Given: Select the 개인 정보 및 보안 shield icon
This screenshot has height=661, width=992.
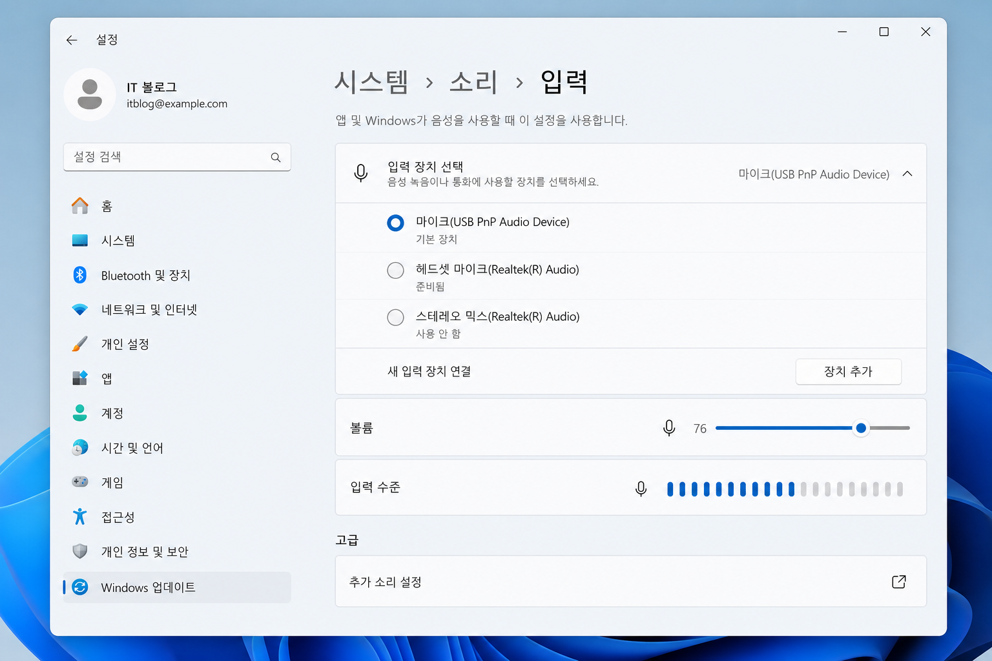Looking at the screenshot, I should 80,551.
